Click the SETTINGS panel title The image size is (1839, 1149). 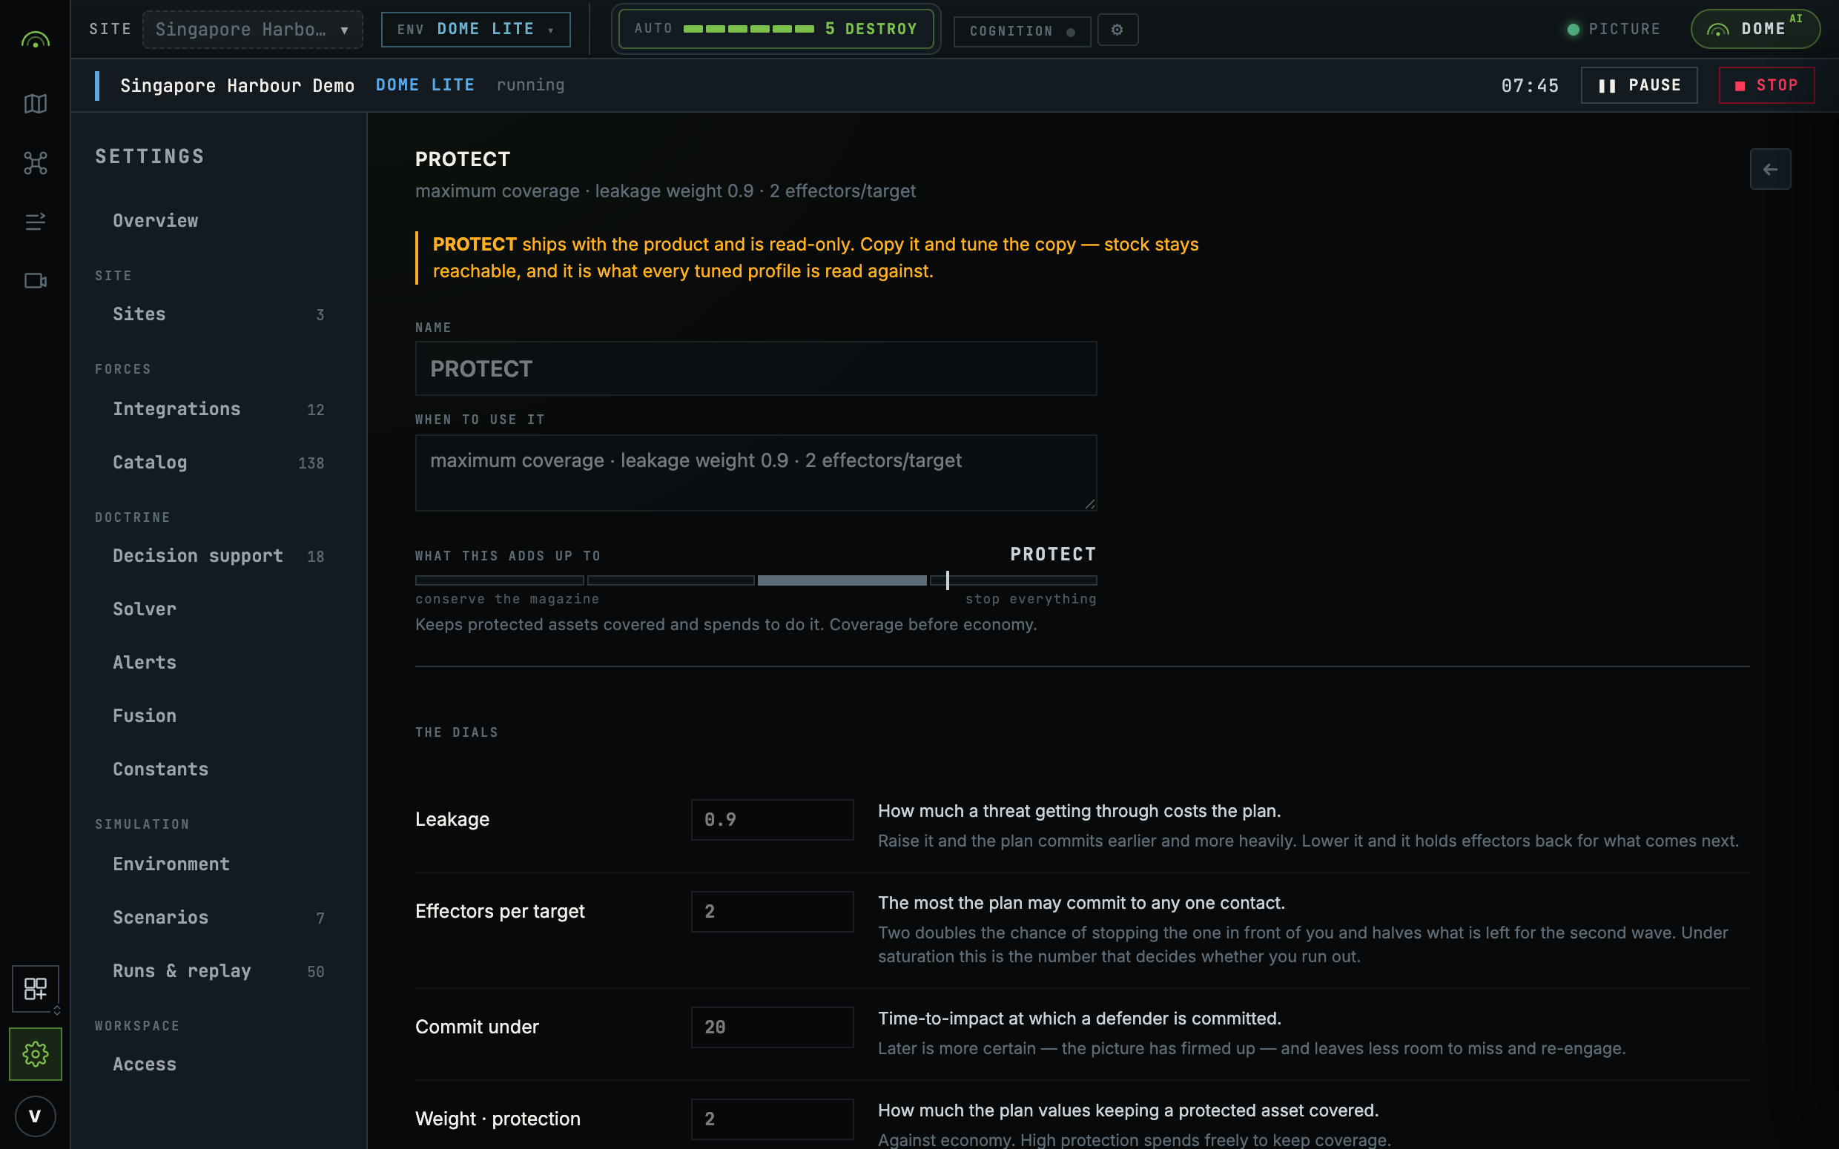pyautogui.click(x=150, y=156)
